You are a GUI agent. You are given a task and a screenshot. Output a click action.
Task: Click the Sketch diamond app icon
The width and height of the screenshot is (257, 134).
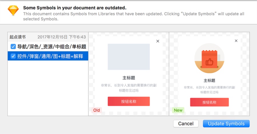[x=13, y=11]
